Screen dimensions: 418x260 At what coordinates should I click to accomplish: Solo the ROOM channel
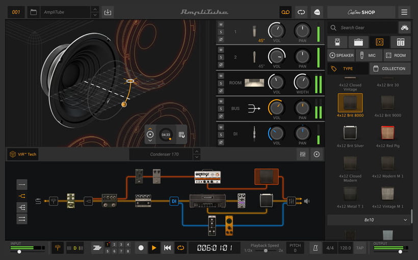click(x=221, y=83)
